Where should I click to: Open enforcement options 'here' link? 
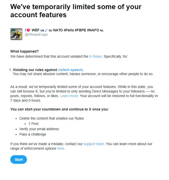(61, 148)
